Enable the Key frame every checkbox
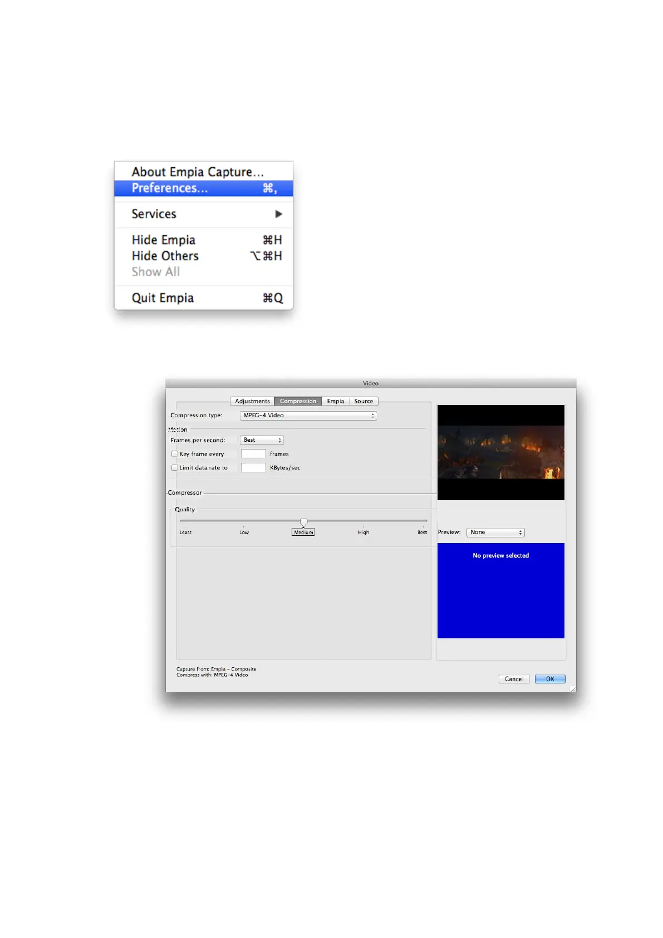The height and width of the screenshot is (938, 663). (x=174, y=454)
